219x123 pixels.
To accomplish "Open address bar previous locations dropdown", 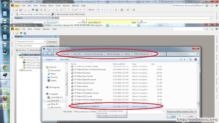I will [x=160, y=54].
